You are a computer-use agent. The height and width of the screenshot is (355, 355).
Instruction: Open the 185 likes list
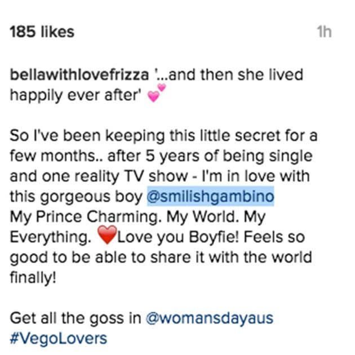click(x=42, y=32)
